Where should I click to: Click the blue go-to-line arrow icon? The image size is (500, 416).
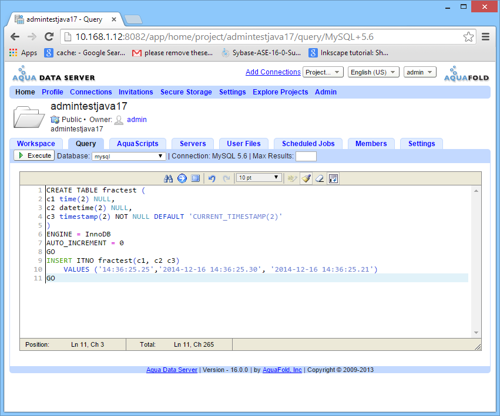coord(182,178)
